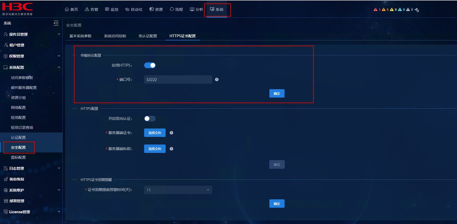Switch to the 系统访问控制 tab

pyautogui.click(x=115, y=36)
